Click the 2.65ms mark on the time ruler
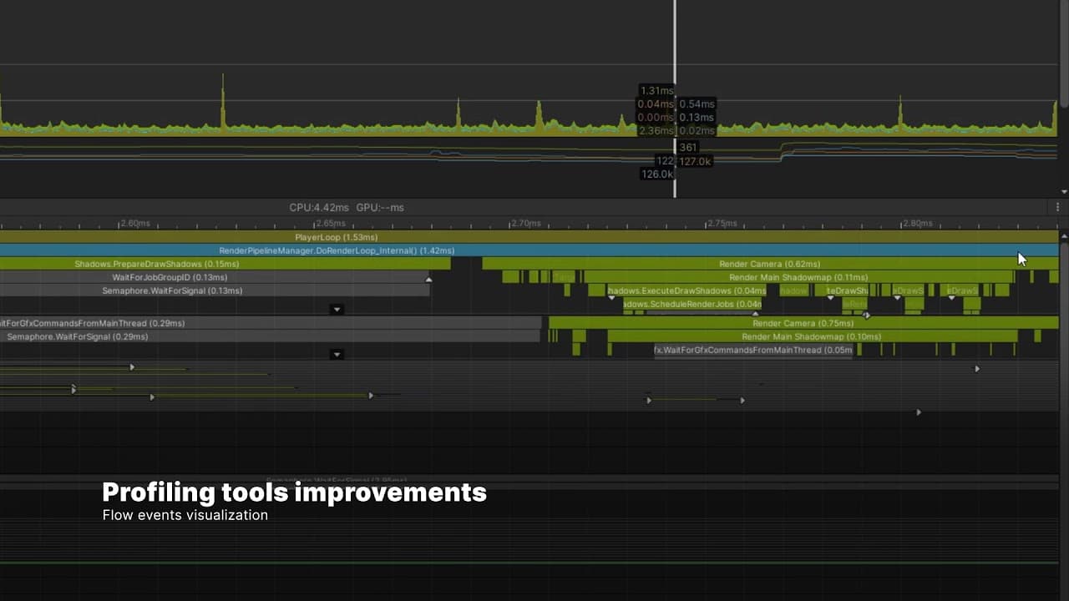The image size is (1069, 601). (329, 224)
